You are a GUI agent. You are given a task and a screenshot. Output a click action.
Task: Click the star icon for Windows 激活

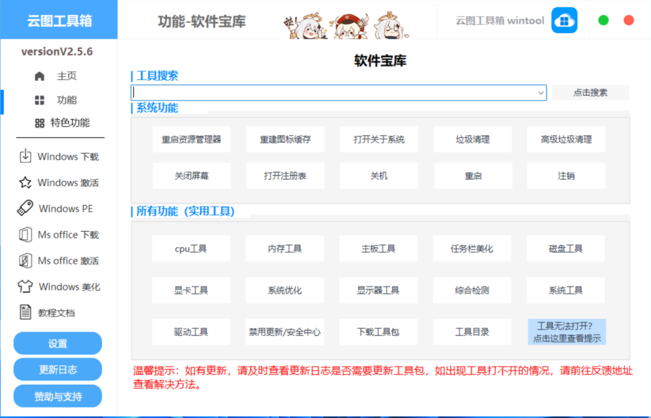[x=25, y=182]
